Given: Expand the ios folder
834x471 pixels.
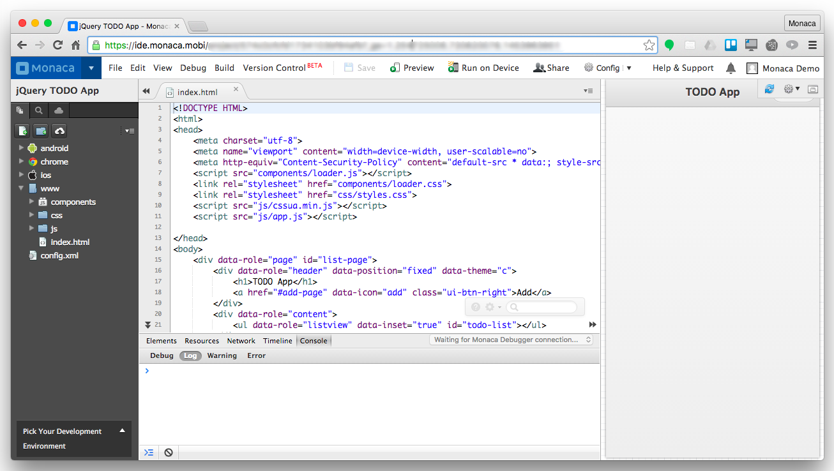Looking at the screenshot, I should 21,175.
